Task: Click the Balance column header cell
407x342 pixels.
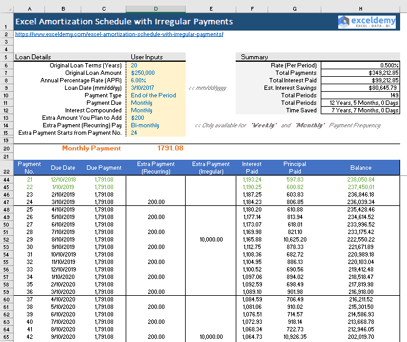Action: pos(361,168)
